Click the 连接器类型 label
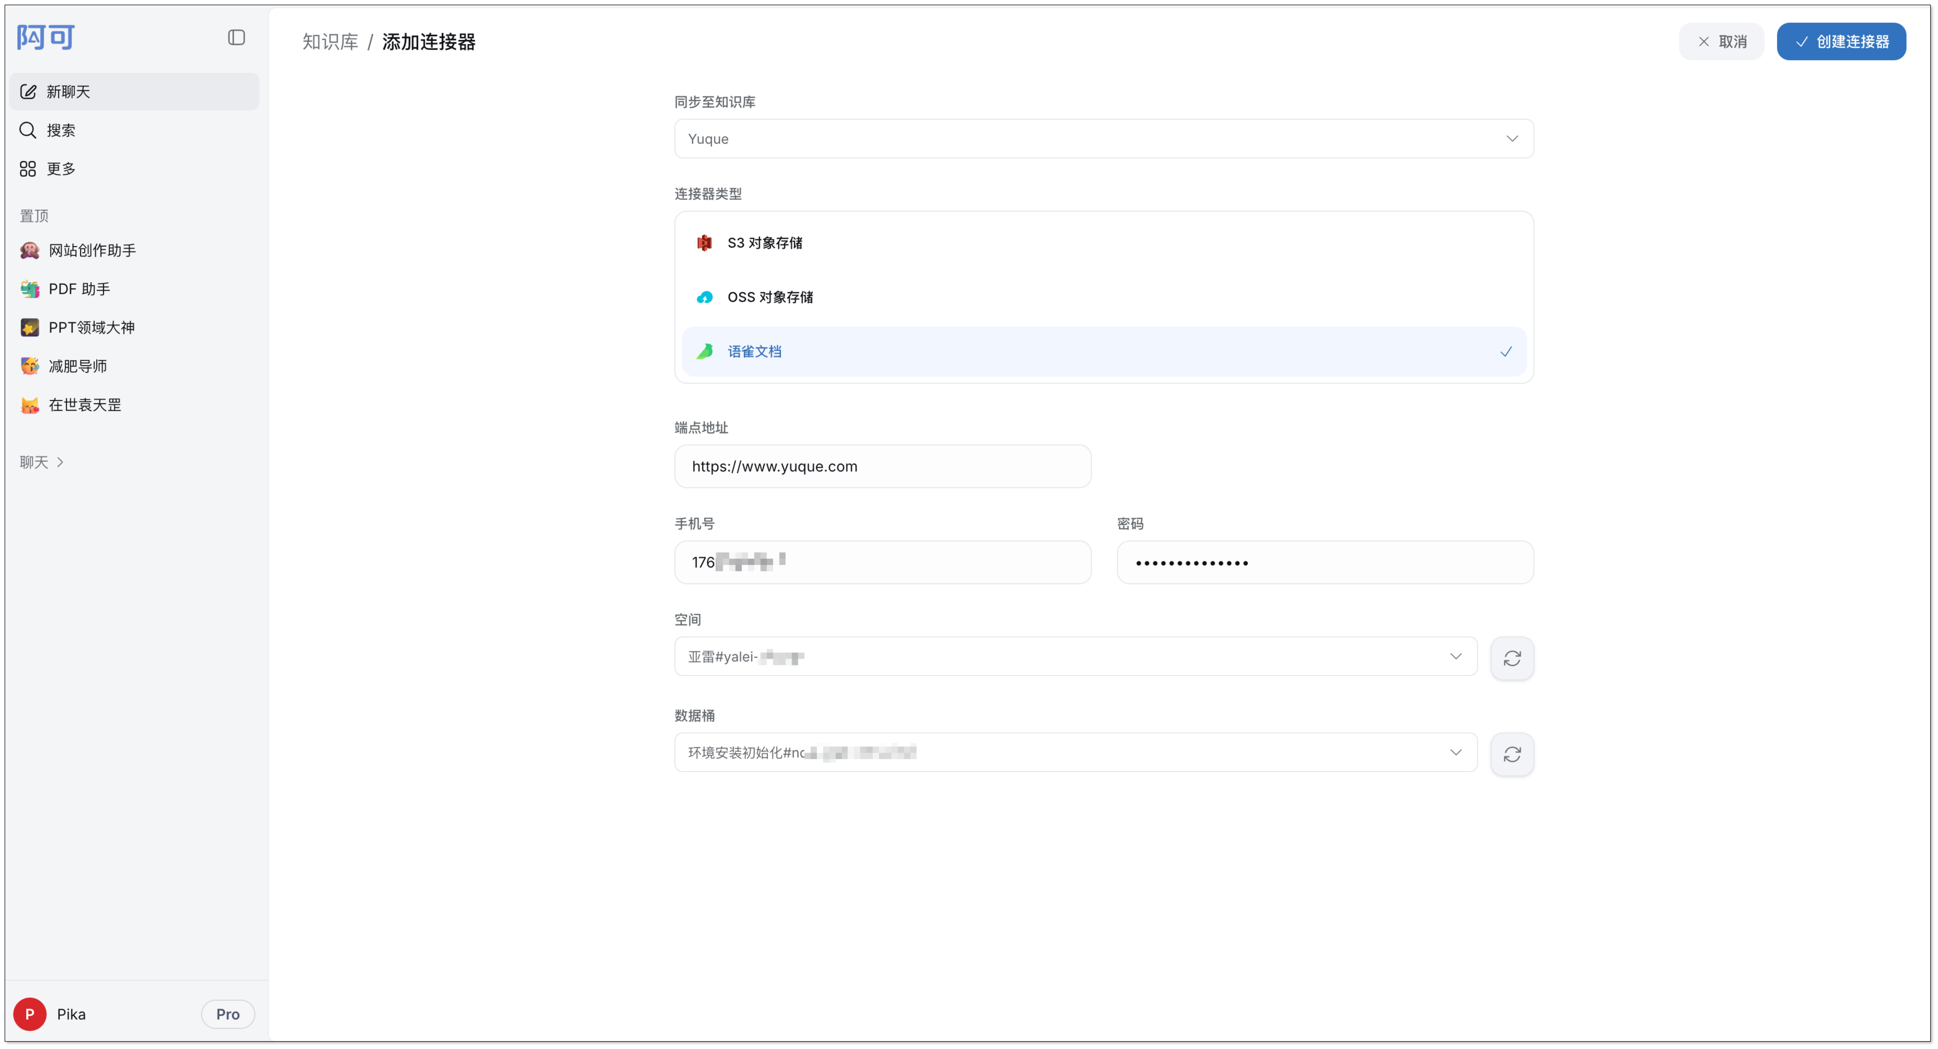The image size is (1938, 1049). pos(708,194)
